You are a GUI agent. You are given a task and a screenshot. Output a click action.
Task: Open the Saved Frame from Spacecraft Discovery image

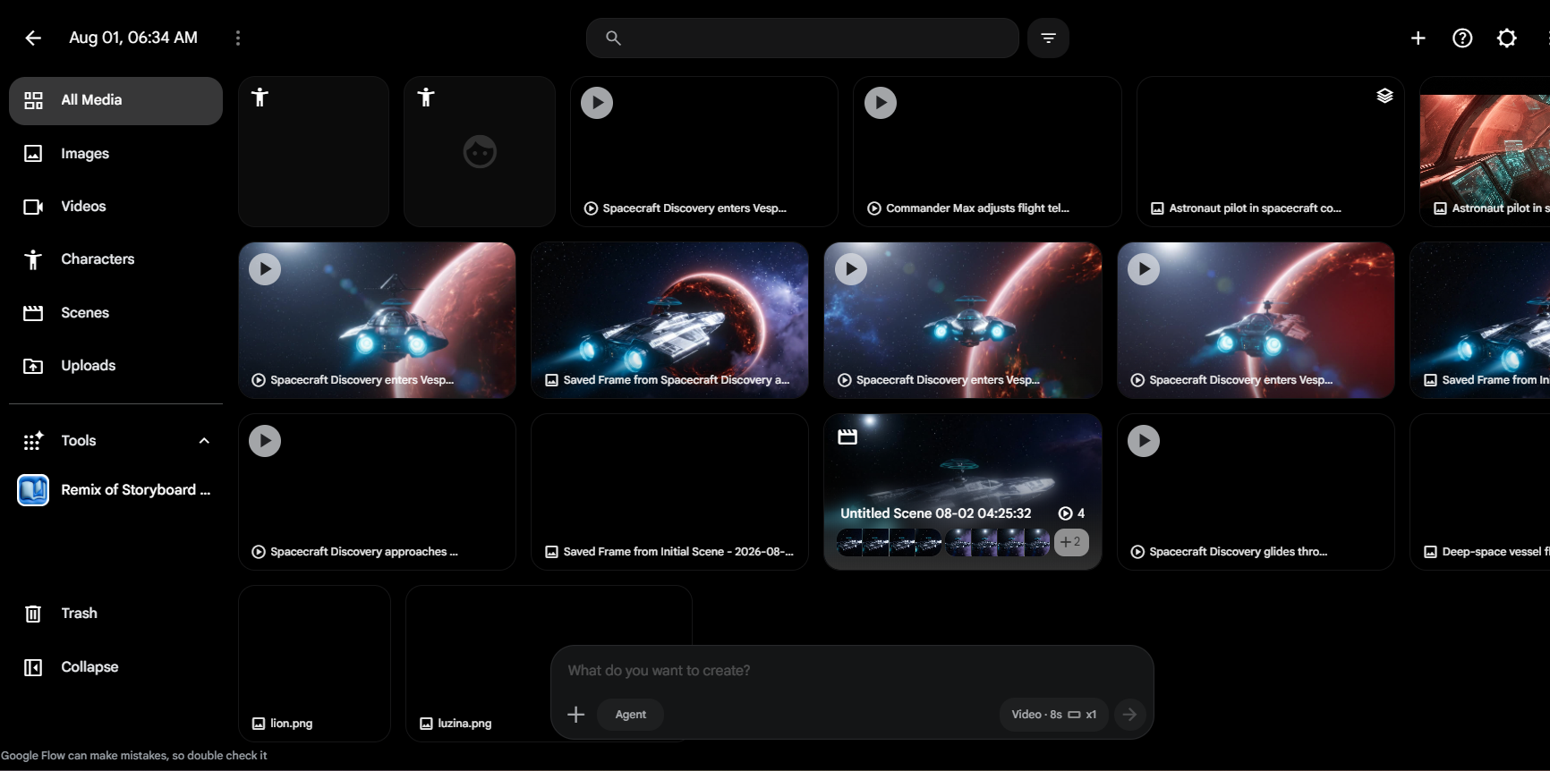(669, 320)
